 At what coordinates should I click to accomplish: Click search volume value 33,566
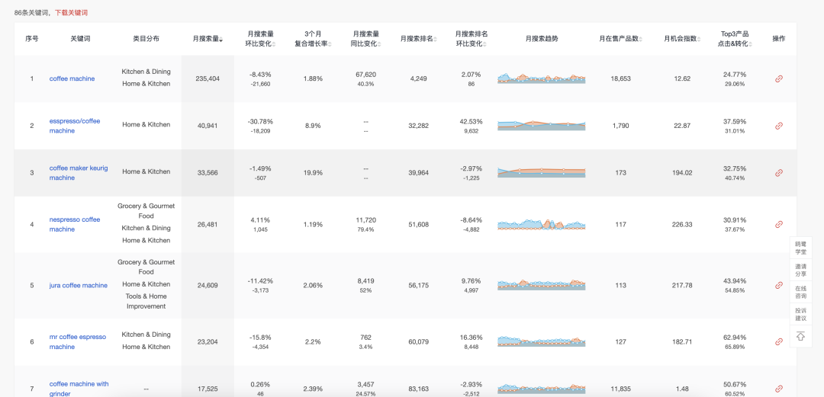[x=208, y=173]
